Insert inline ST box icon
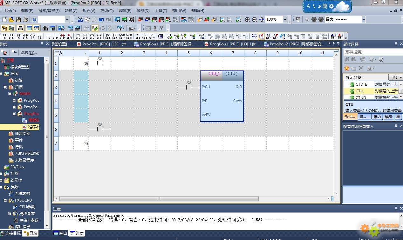Screen dimensions: 403x240 coord(161,36)
